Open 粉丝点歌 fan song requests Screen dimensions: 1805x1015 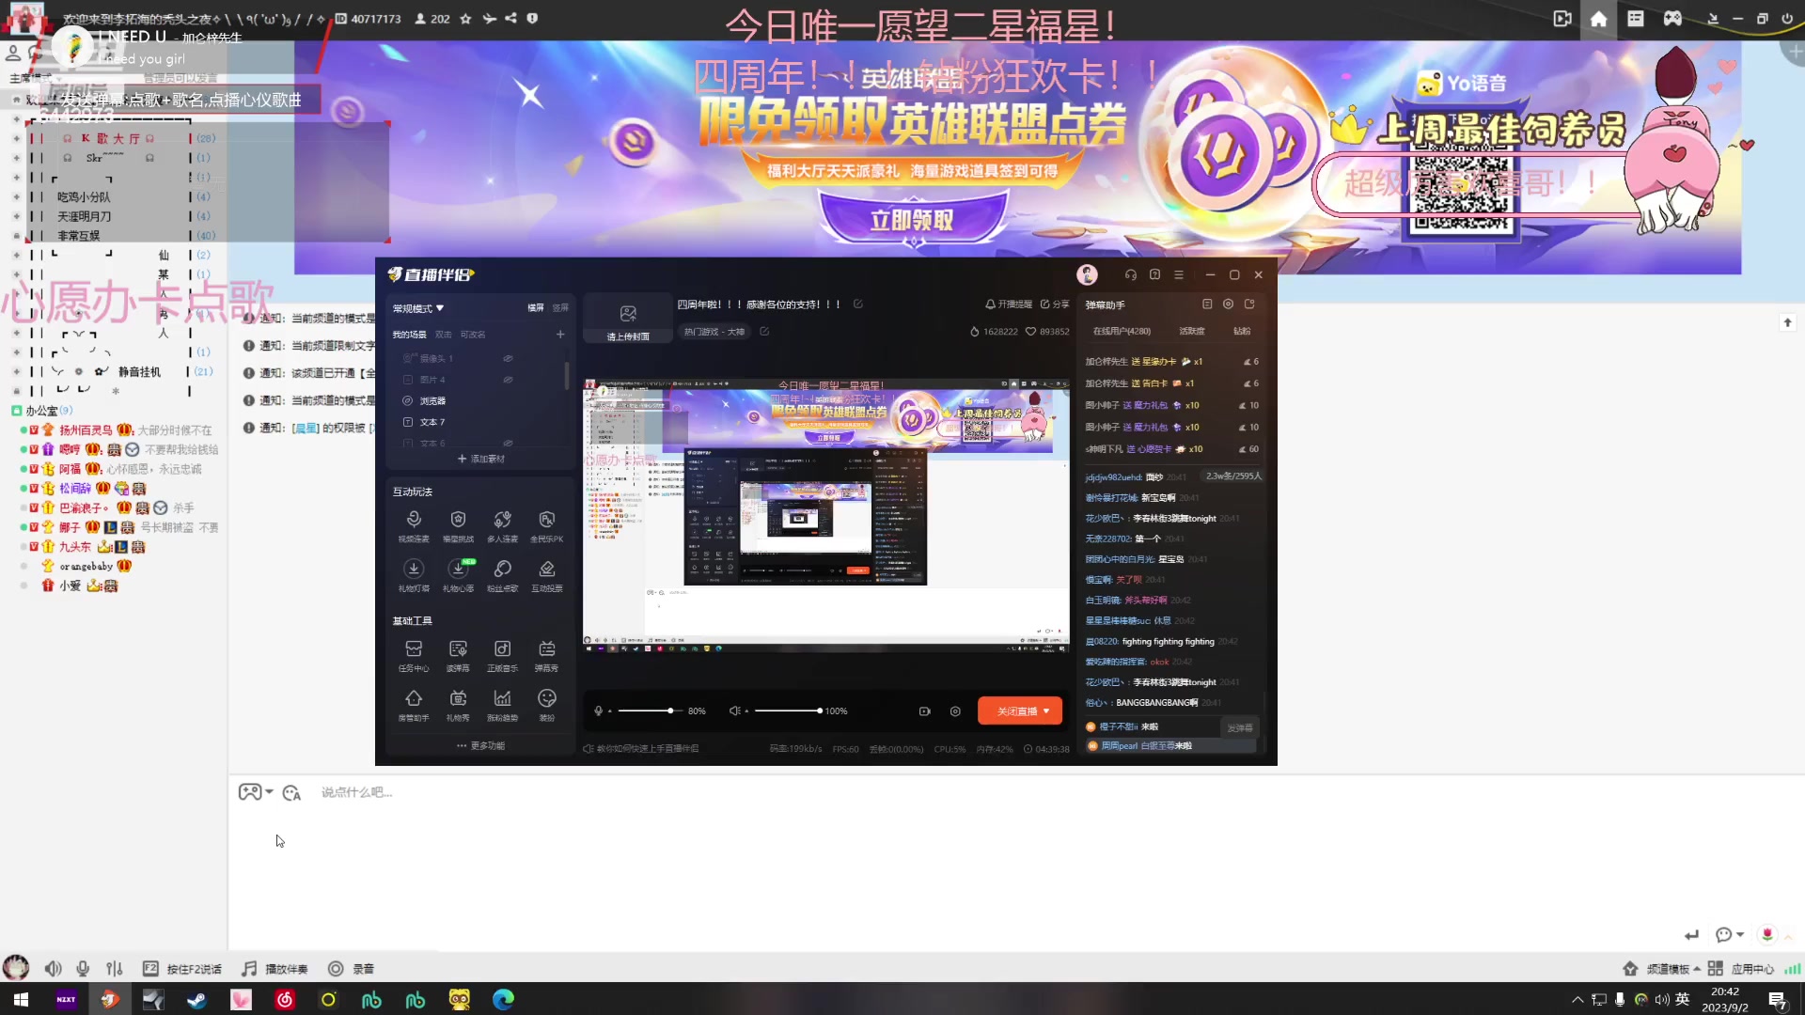click(x=502, y=576)
